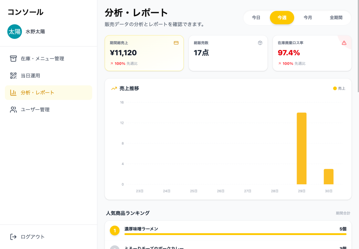Switch the period to 今月
This screenshot has height=249, width=359.
coord(308,17)
